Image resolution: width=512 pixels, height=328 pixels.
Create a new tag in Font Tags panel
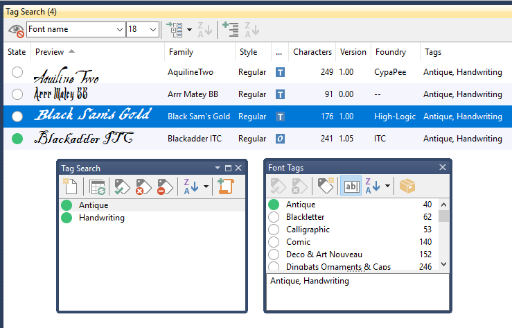[x=325, y=186]
